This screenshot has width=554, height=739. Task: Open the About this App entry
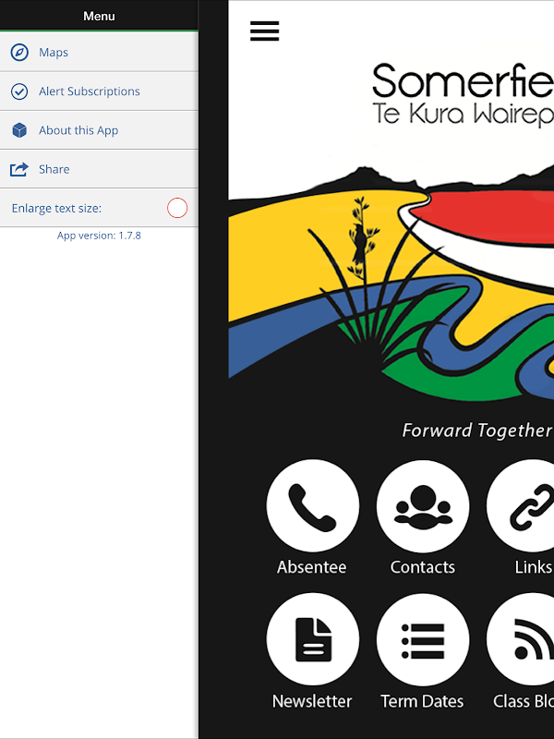click(99, 130)
